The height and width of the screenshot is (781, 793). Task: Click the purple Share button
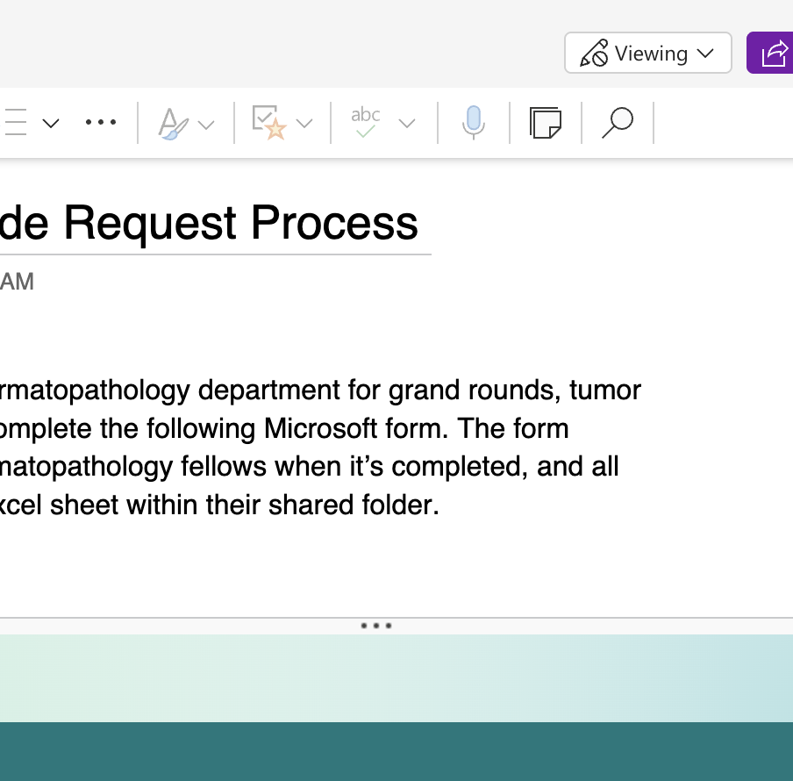(x=770, y=54)
